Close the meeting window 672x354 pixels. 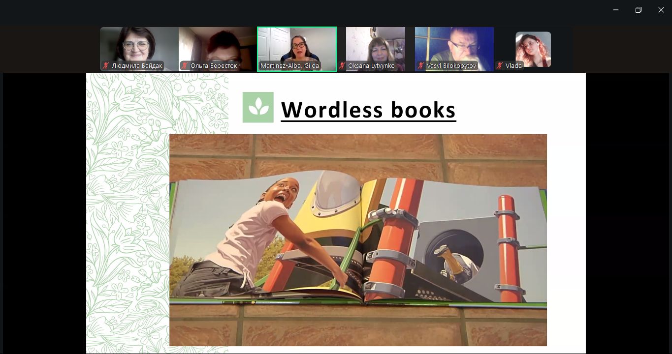(661, 10)
